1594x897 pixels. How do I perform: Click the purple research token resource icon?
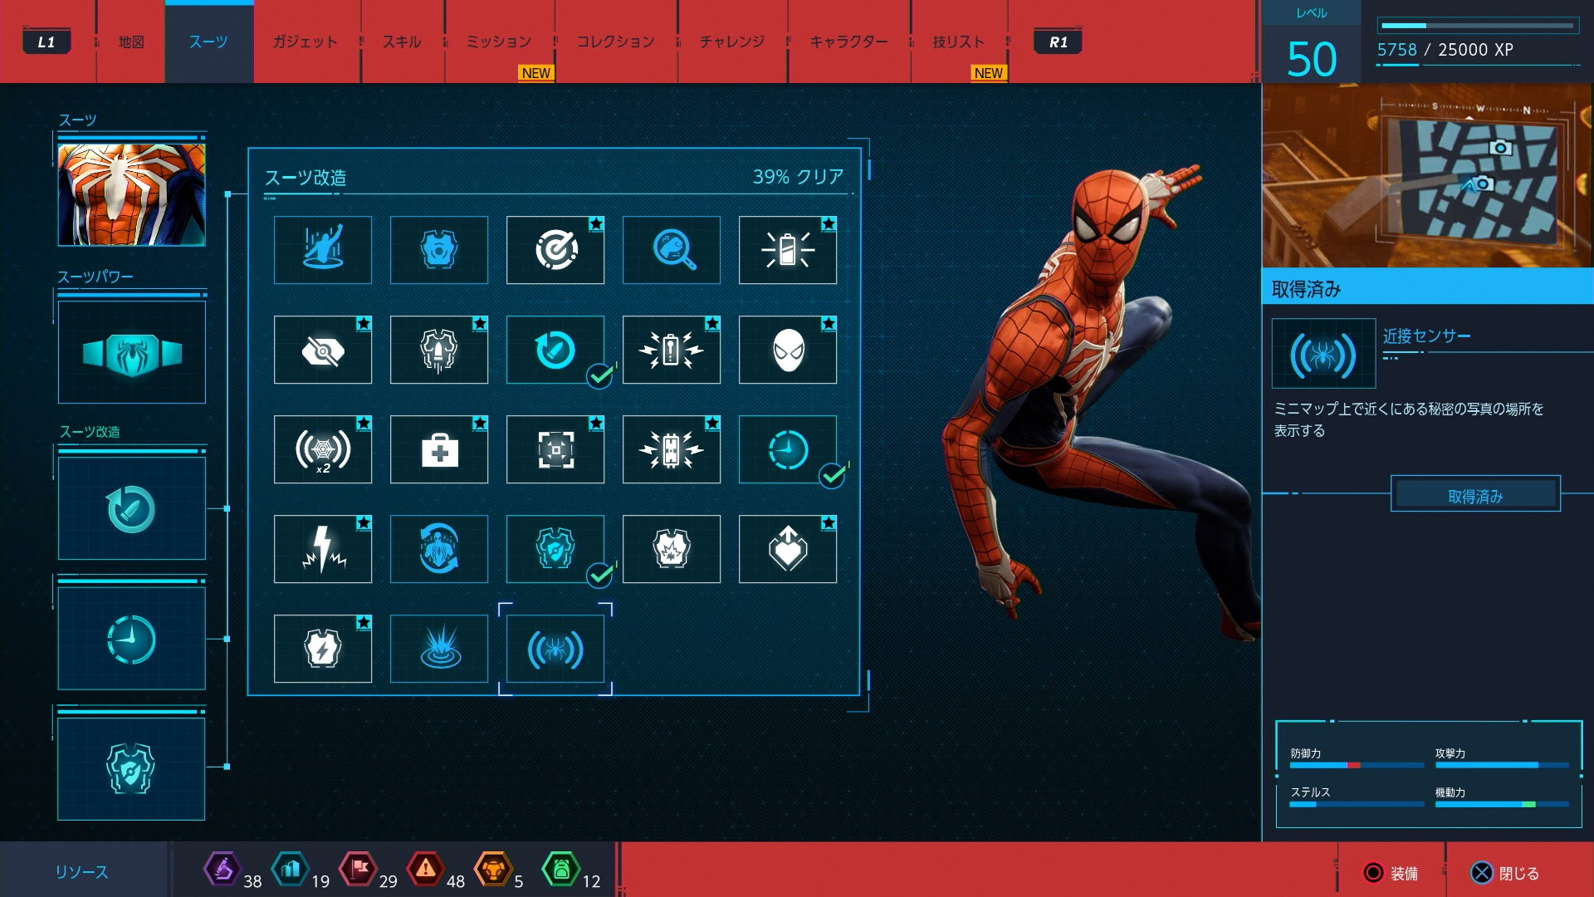coord(222,870)
